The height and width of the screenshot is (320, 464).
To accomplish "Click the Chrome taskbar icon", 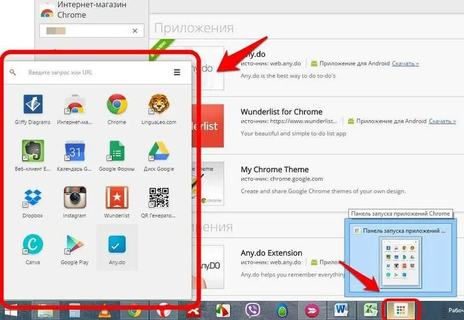I will (134, 311).
